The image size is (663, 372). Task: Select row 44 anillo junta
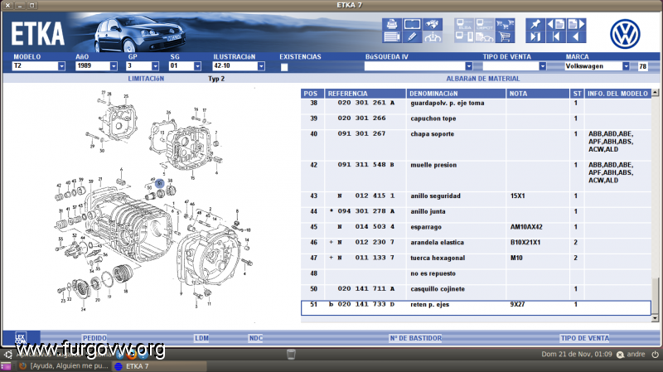pyautogui.click(x=476, y=215)
